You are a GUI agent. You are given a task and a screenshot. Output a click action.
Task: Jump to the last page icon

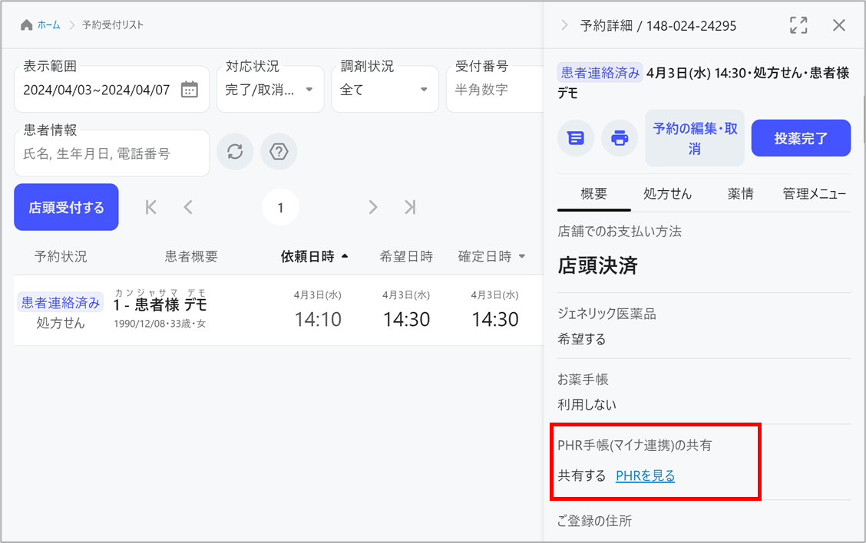[410, 207]
